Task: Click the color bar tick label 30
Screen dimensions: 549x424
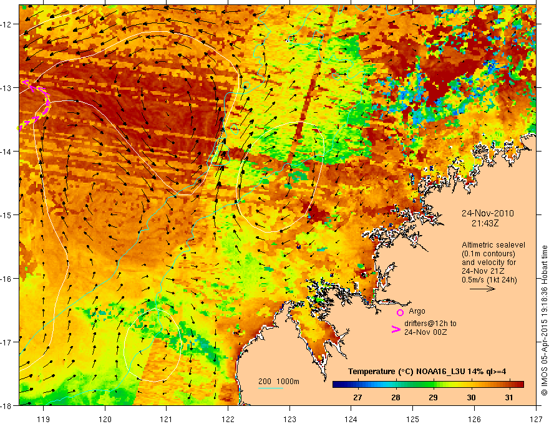Action: [471, 397]
